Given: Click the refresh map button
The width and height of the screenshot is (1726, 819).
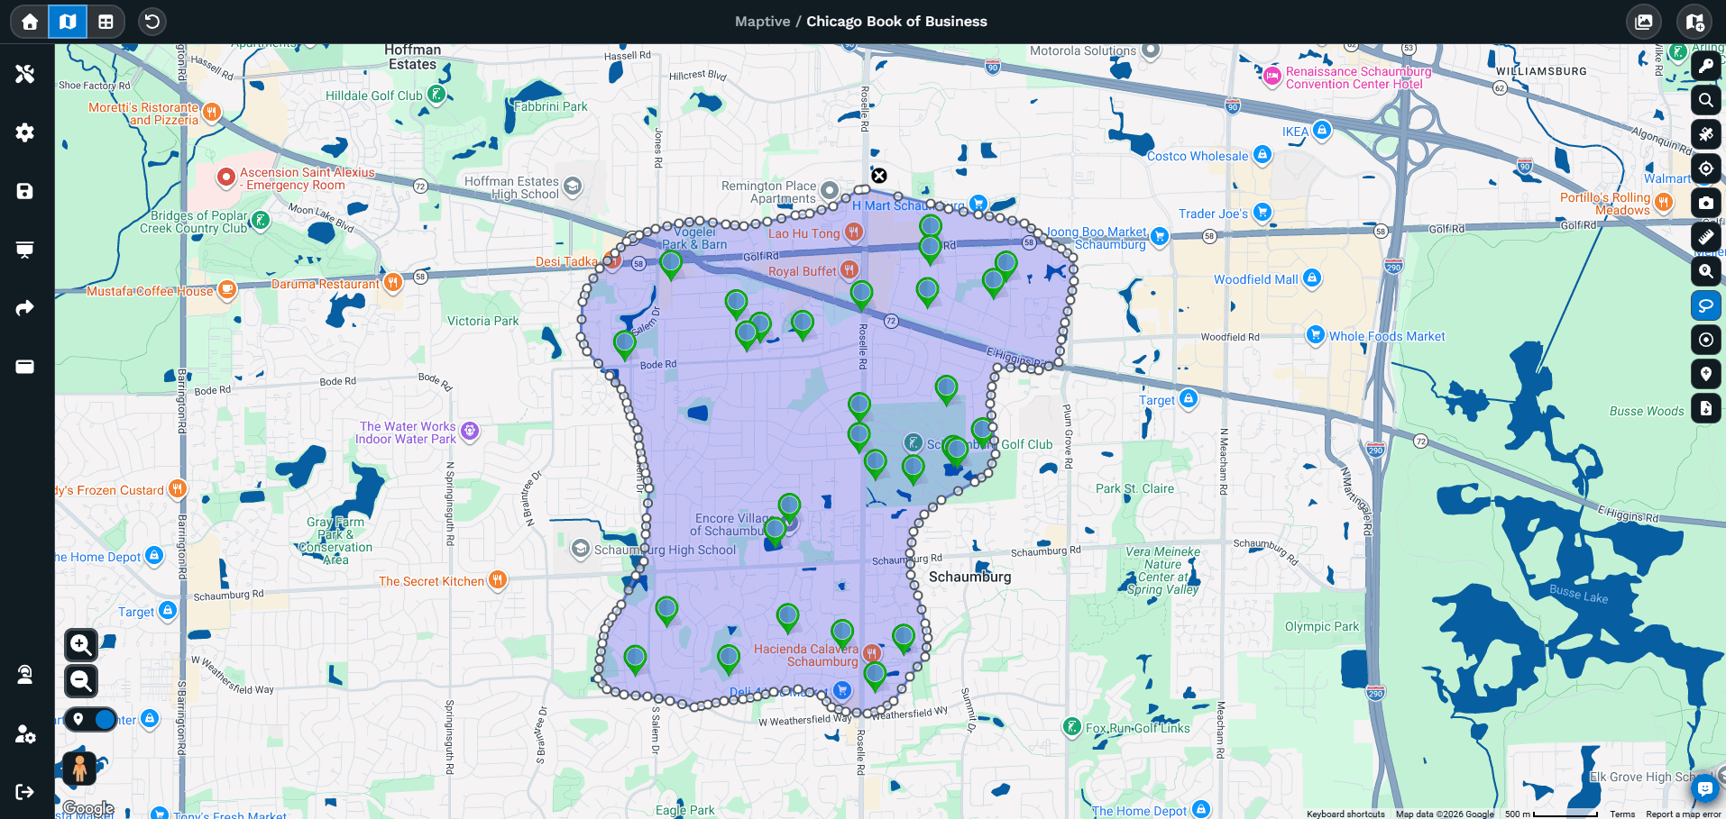Looking at the screenshot, I should pos(152,22).
